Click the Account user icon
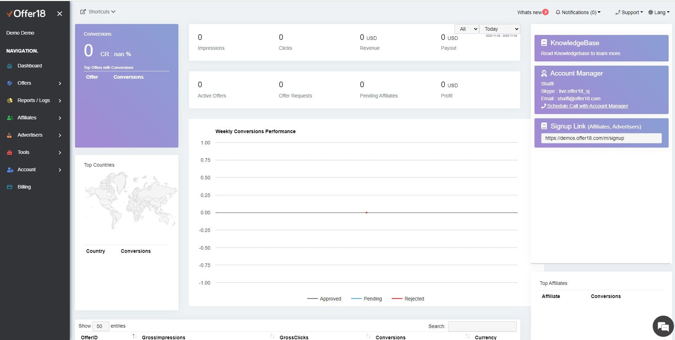 (x=10, y=170)
